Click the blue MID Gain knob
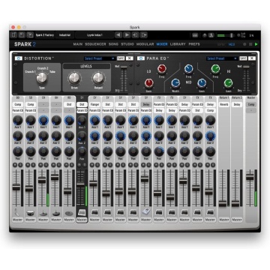 coord(202,83)
